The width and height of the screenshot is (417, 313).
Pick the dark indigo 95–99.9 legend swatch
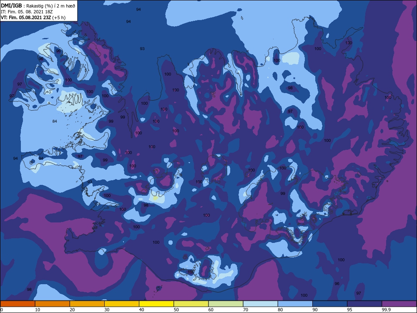(x=364, y=304)
